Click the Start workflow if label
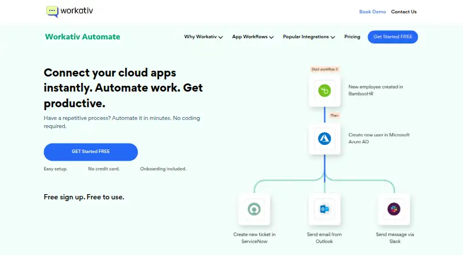 tap(325, 69)
